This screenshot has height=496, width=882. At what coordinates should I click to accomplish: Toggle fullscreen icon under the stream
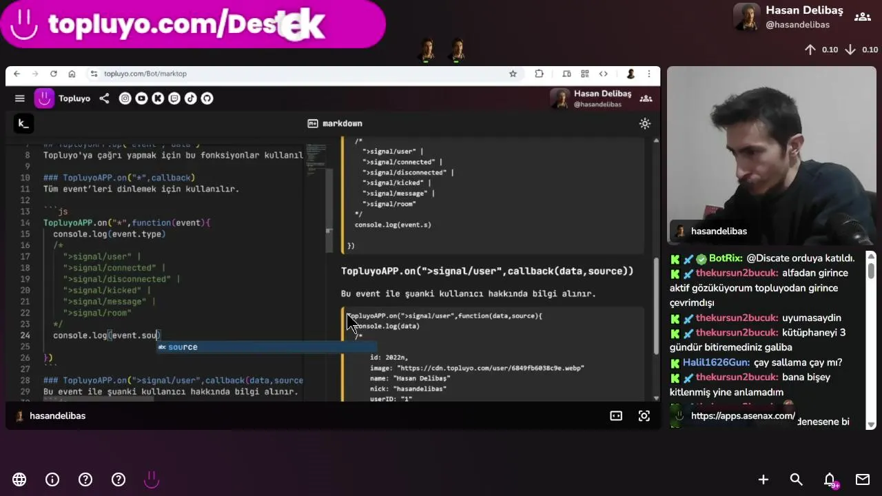pyautogui.click(x=644, y=416)
